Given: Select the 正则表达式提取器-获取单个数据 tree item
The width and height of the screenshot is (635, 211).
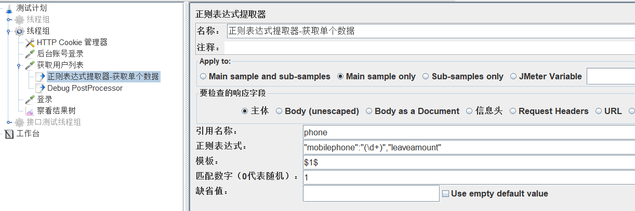Looking at the screenshot, I should pos(103,77).
